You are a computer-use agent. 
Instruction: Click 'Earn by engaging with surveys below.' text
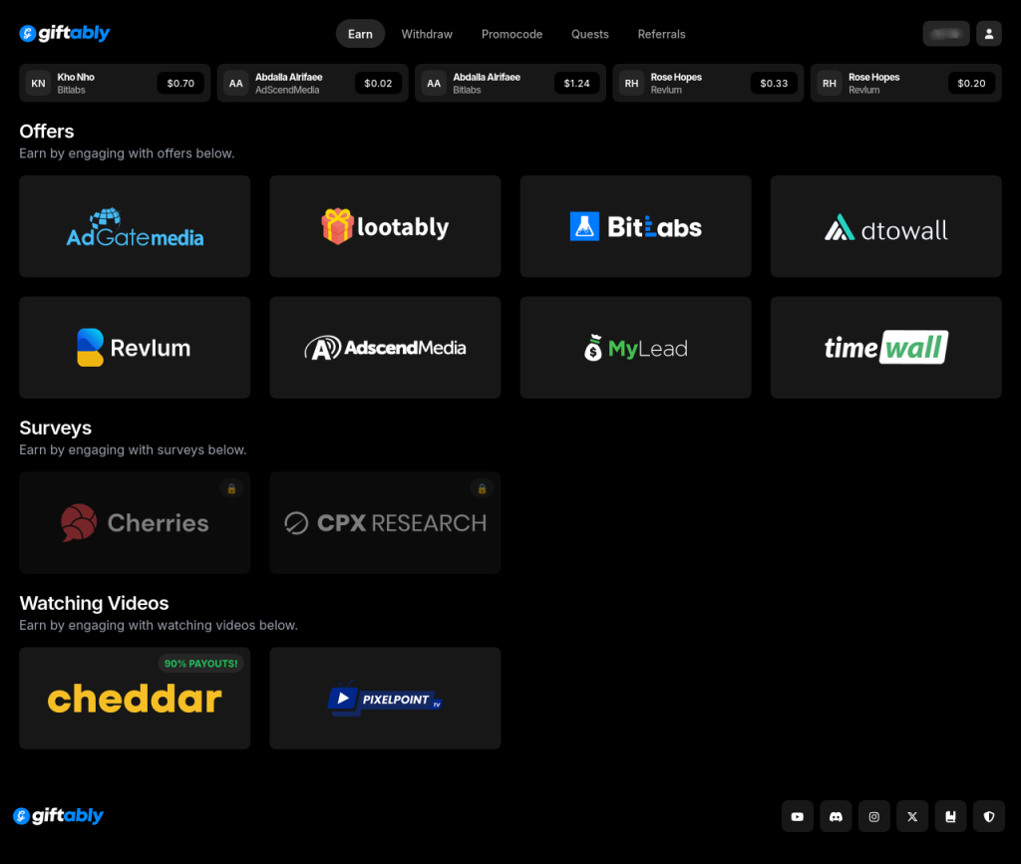133,449
